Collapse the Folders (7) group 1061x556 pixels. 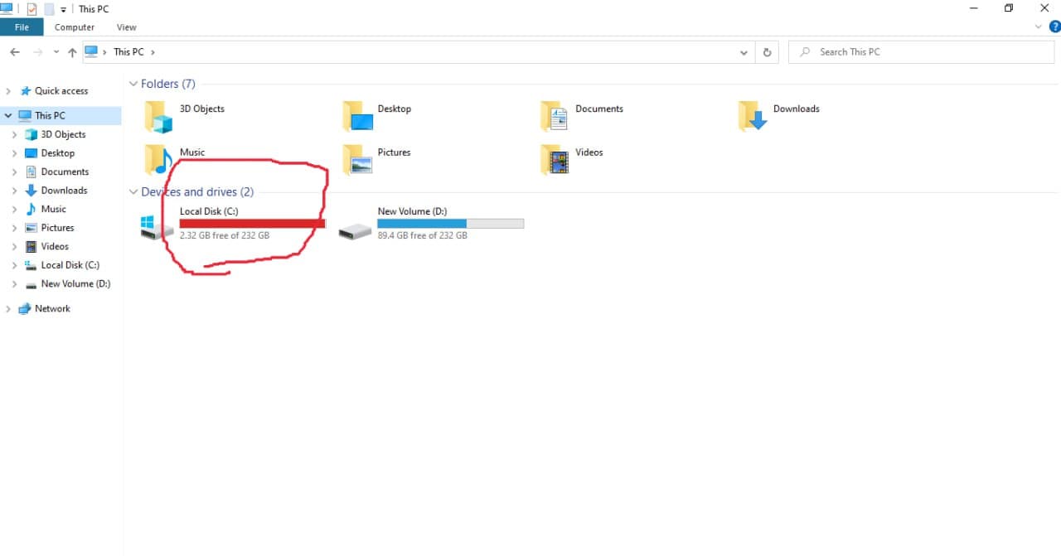133,84
